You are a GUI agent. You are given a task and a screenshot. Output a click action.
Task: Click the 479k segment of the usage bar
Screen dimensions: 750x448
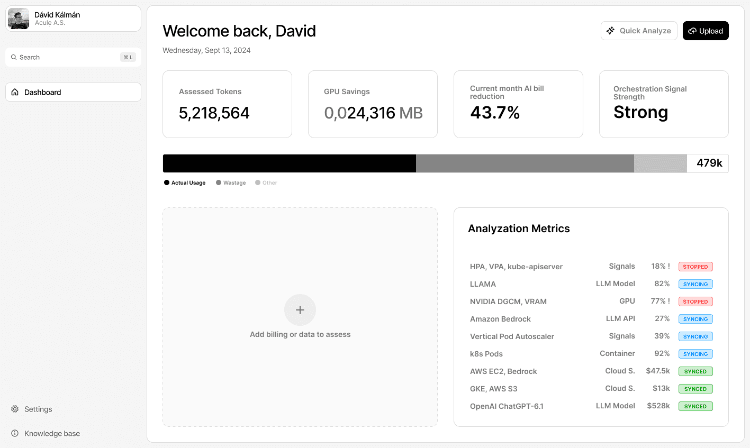tap(708, 163)
